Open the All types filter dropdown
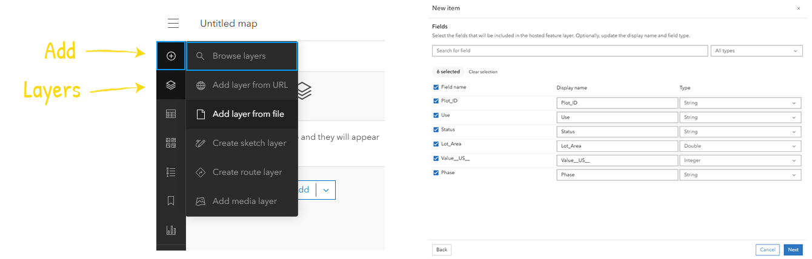The width and height of the screenshot is (812, 259). (756, 51)
